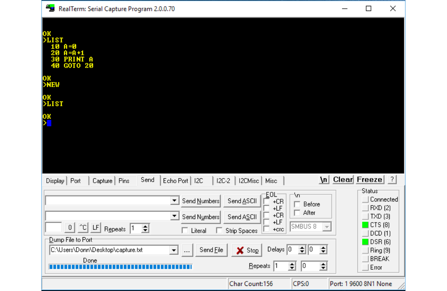Enable second +CR EOL checkbox
Image resolution: width=447 pixels, height=291 pixels.
[x=267, y=215]
